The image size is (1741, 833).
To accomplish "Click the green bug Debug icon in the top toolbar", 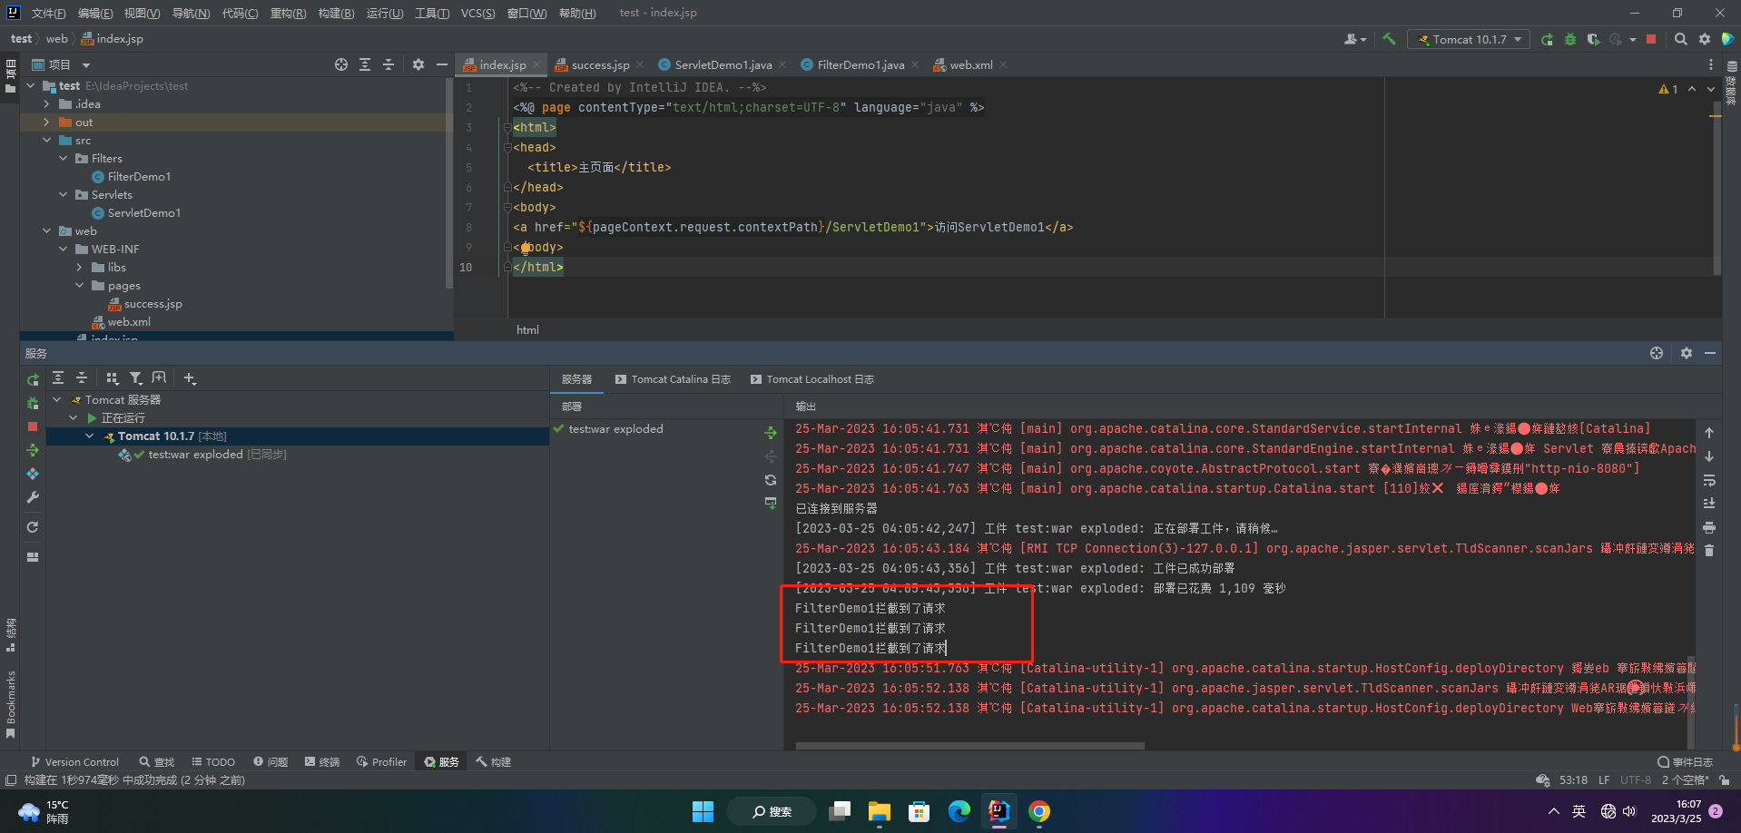I will [1570, 39].
